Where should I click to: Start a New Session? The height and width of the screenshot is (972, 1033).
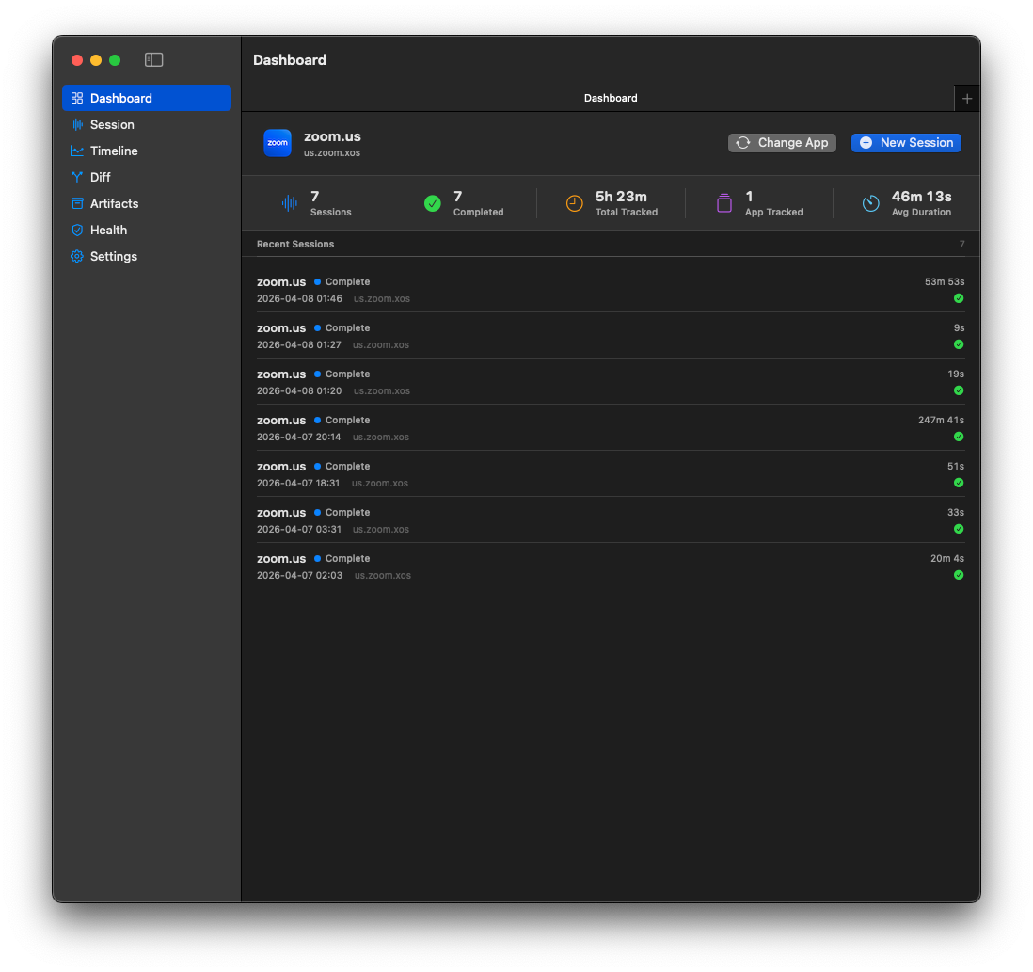(906, 142)
